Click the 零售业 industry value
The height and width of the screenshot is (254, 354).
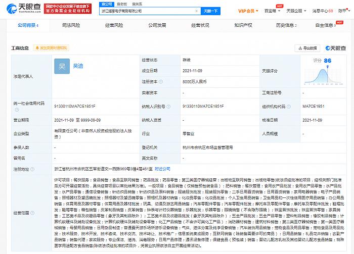click(188, 134)
